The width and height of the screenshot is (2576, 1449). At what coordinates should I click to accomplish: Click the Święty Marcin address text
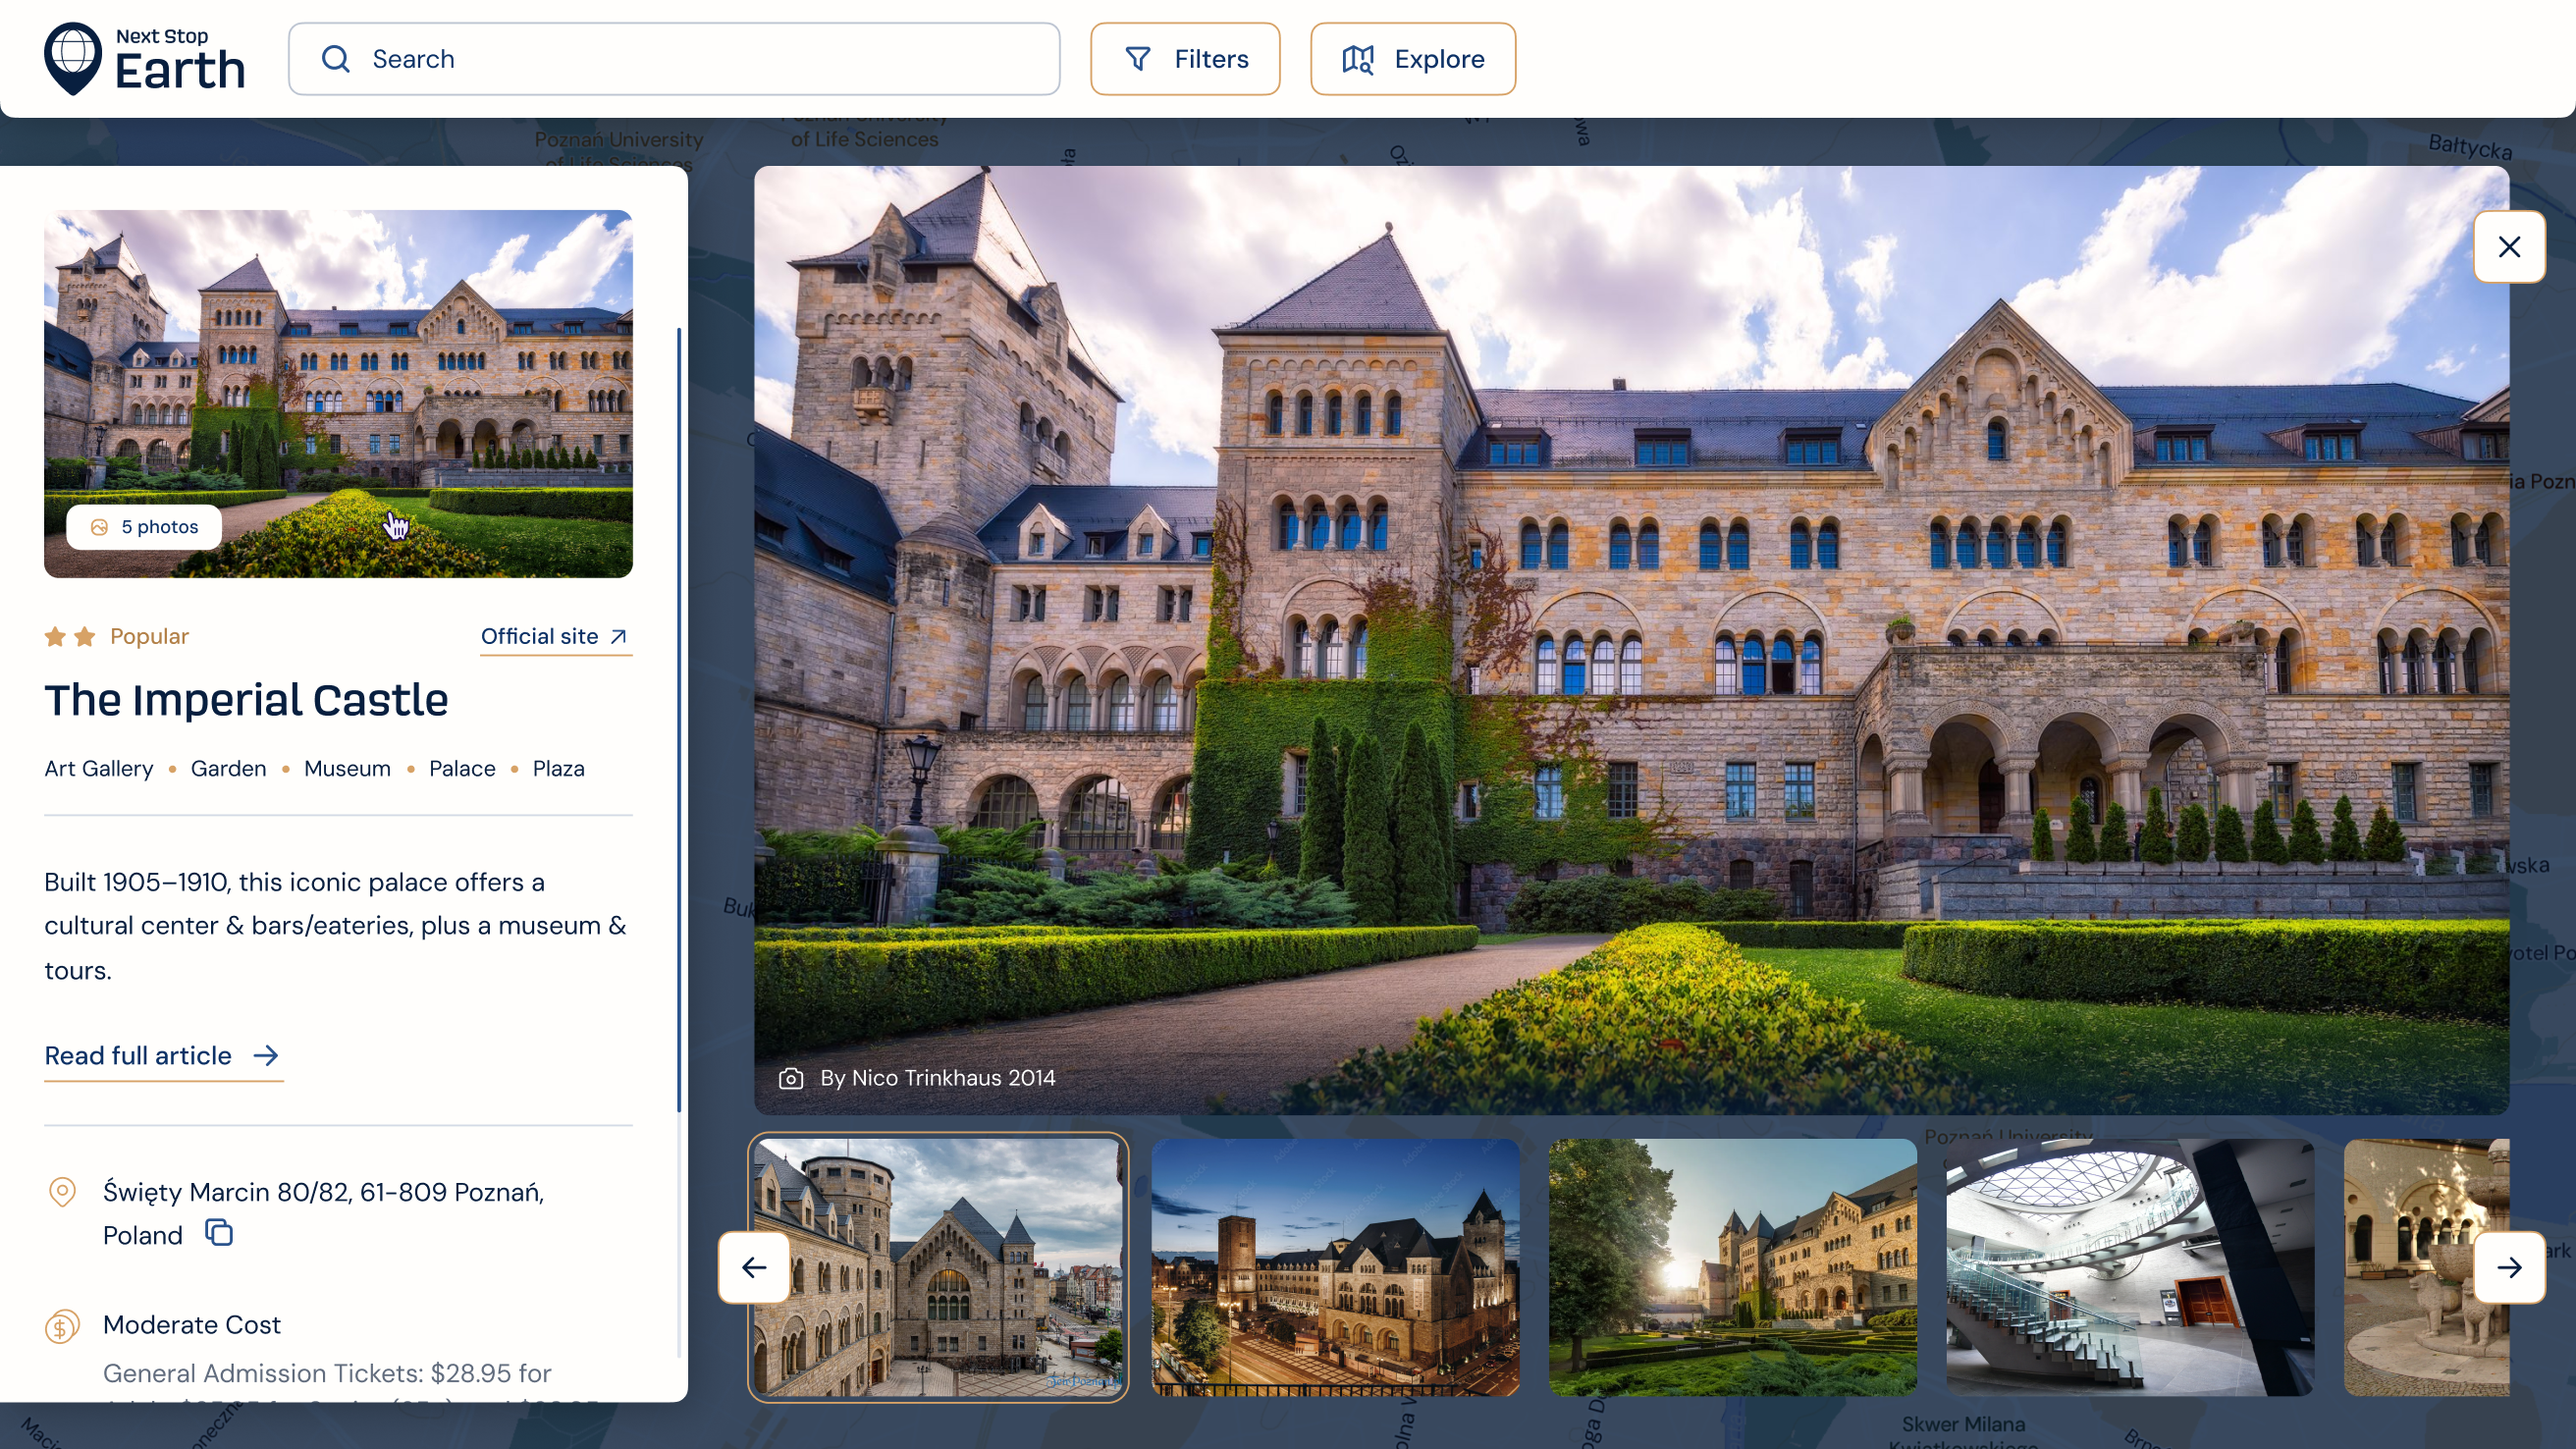point(323,1213)
